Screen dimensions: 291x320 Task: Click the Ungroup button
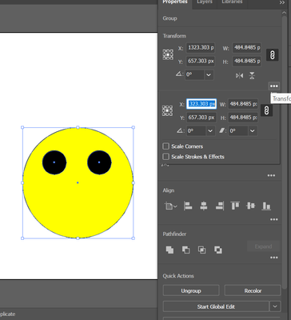tap(191, 290)
